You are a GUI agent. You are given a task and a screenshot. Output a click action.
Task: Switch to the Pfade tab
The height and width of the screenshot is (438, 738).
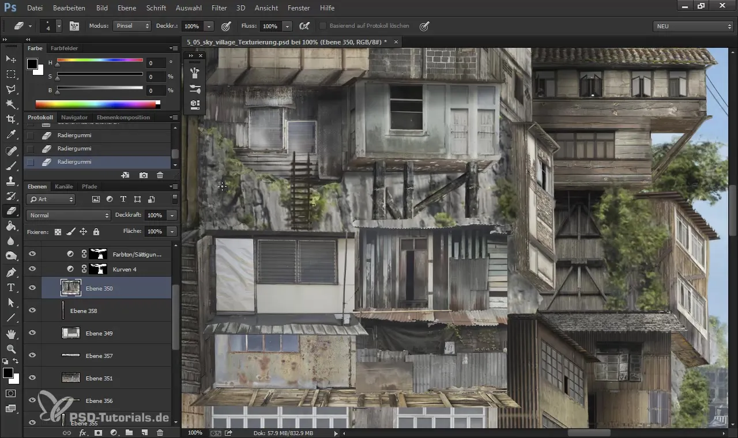89,186
